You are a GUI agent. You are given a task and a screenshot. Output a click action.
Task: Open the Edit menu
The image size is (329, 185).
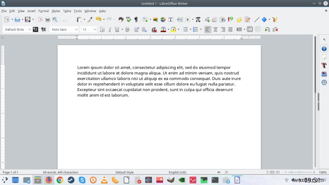tap(12, 11)
